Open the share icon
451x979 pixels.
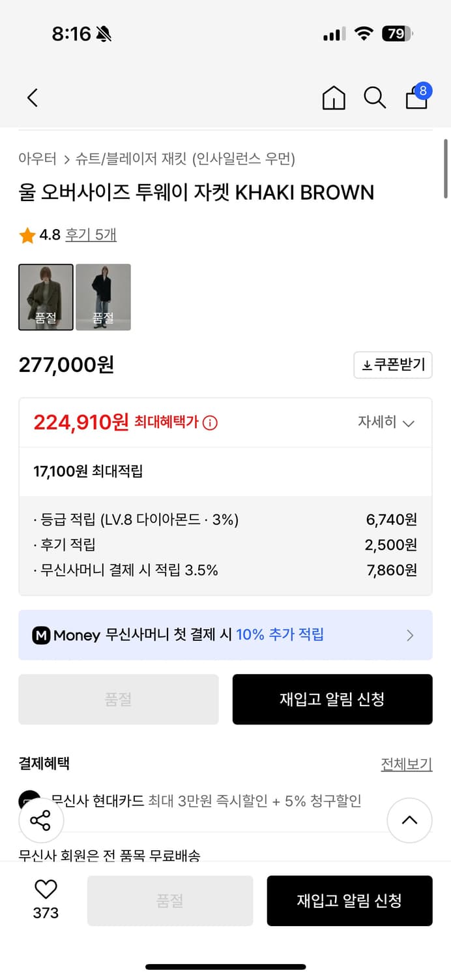[40, 820]
